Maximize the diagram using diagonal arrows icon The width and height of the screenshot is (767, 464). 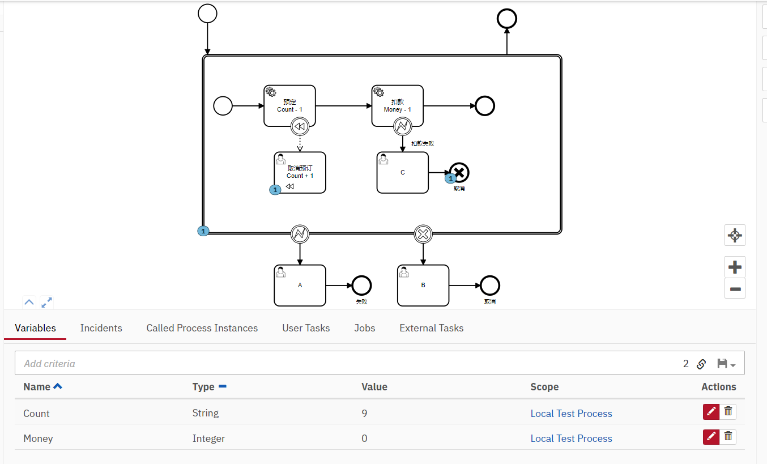tap(46, 302)
